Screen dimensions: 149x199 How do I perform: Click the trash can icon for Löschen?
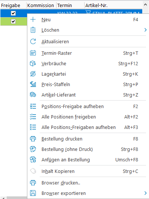33,30
